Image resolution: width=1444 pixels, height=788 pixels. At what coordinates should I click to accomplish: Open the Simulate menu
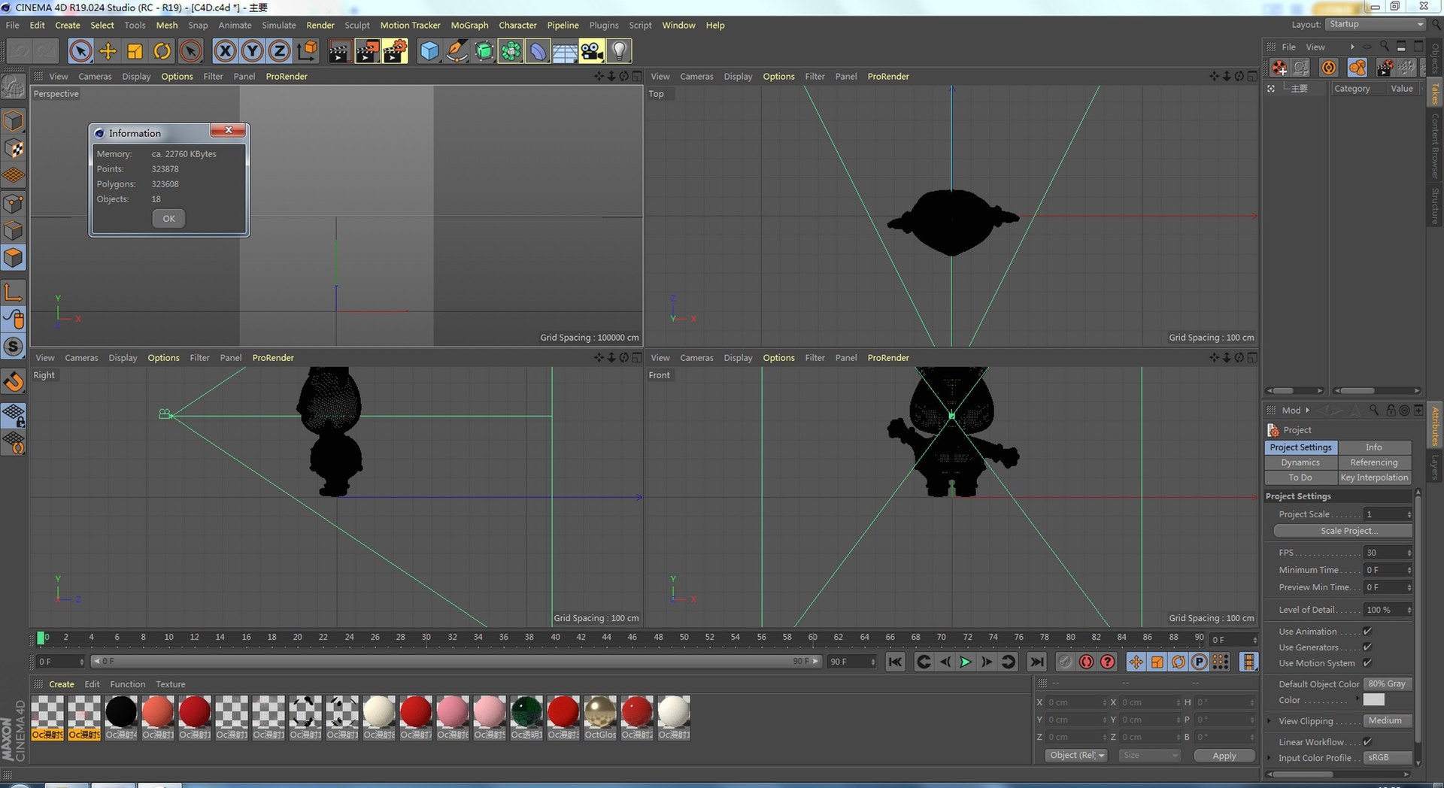(279, 25)
